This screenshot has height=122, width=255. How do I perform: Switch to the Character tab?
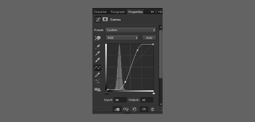(x=100, y=12)
